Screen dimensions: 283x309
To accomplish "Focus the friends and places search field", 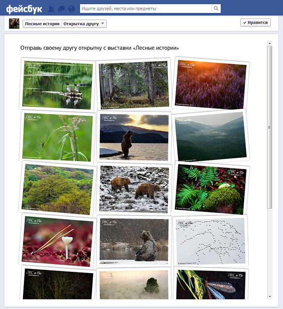I will click(146, 9).
